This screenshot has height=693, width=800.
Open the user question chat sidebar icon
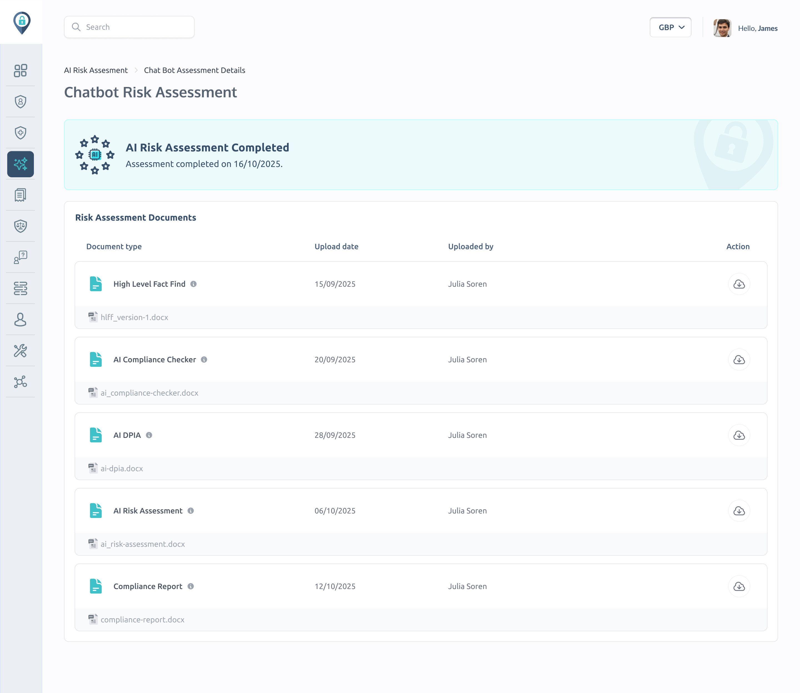click(x=21, y=257)
